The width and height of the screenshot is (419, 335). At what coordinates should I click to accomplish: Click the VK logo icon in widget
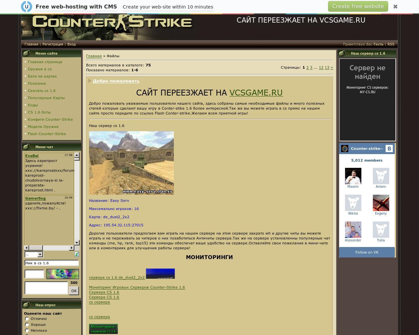pos(389,149)
